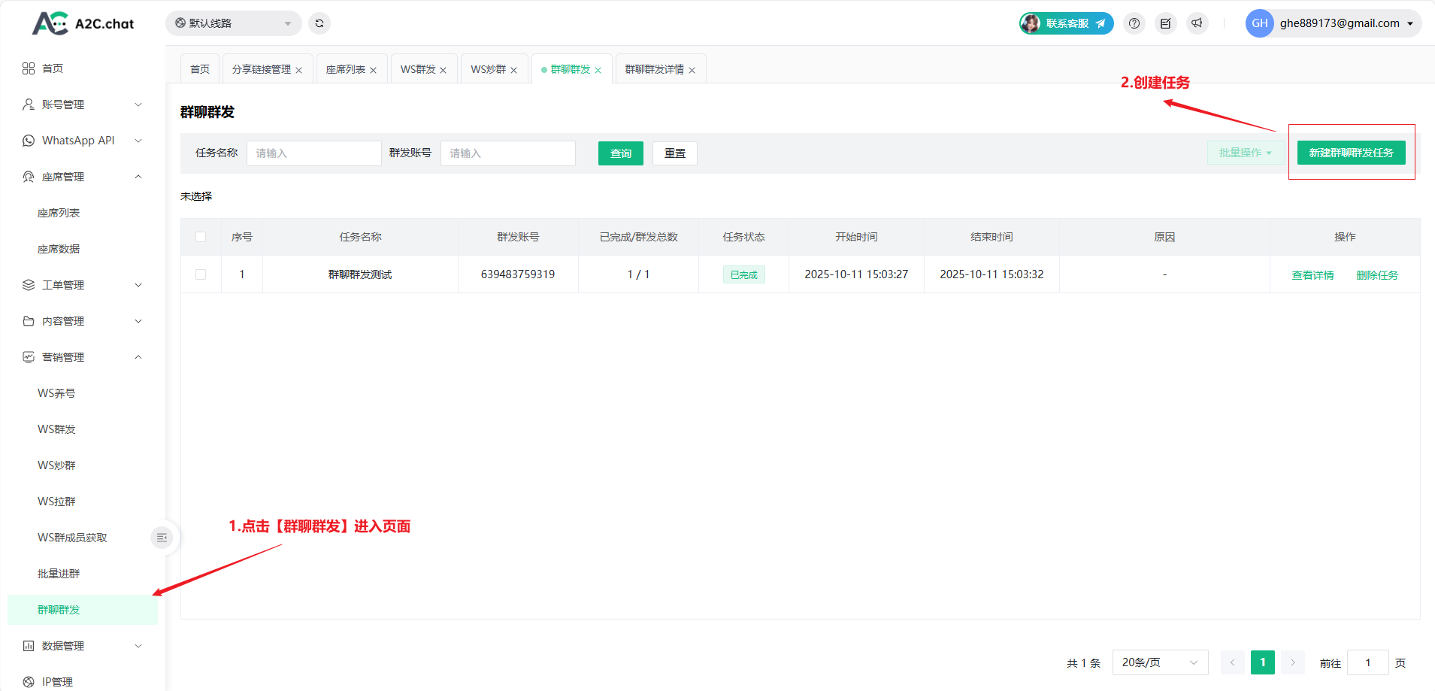This screenshot has width=1435, height=691.
Task: Open the announcements megaphone icon
Action: 1197,23
